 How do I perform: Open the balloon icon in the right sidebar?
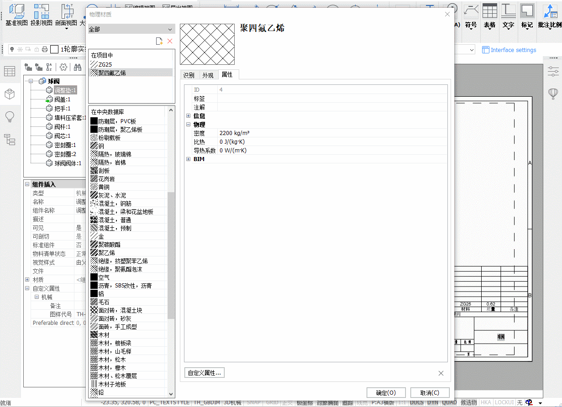(x=553, y=94)
